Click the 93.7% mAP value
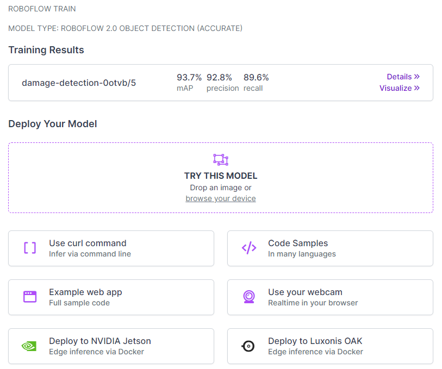442x369 pixels. click(x=189, y=77)
